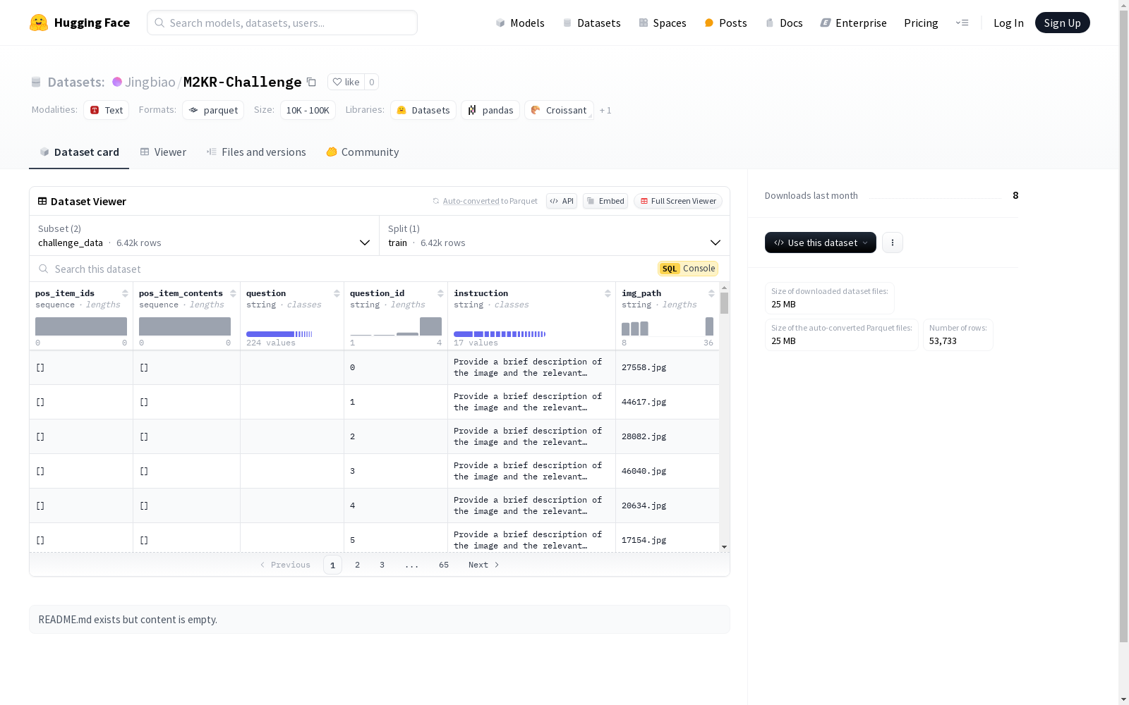Sort the instruction column
1129x705 pixels.
click(x=608, y=293)
